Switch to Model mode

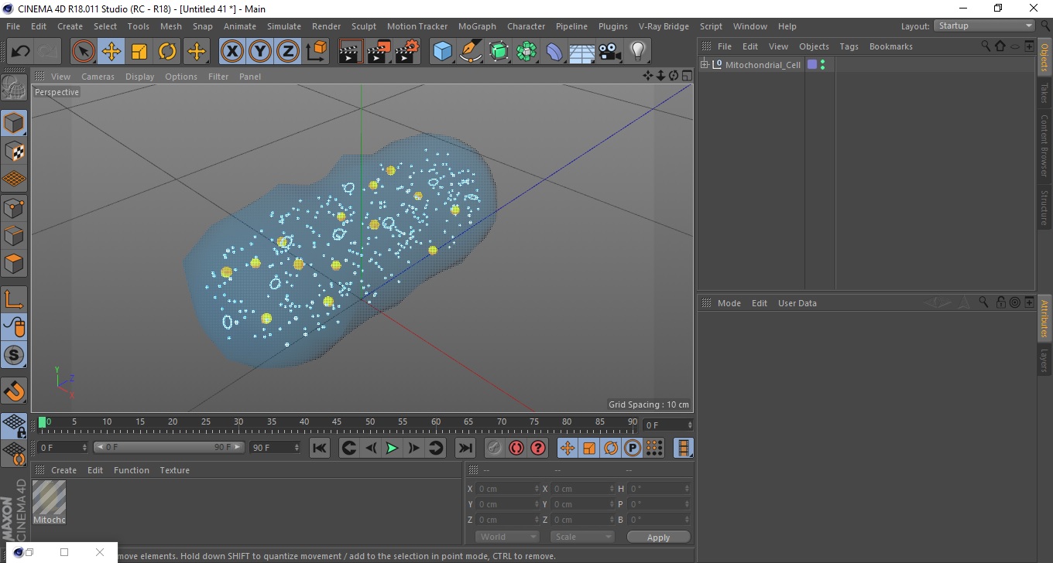14,123
